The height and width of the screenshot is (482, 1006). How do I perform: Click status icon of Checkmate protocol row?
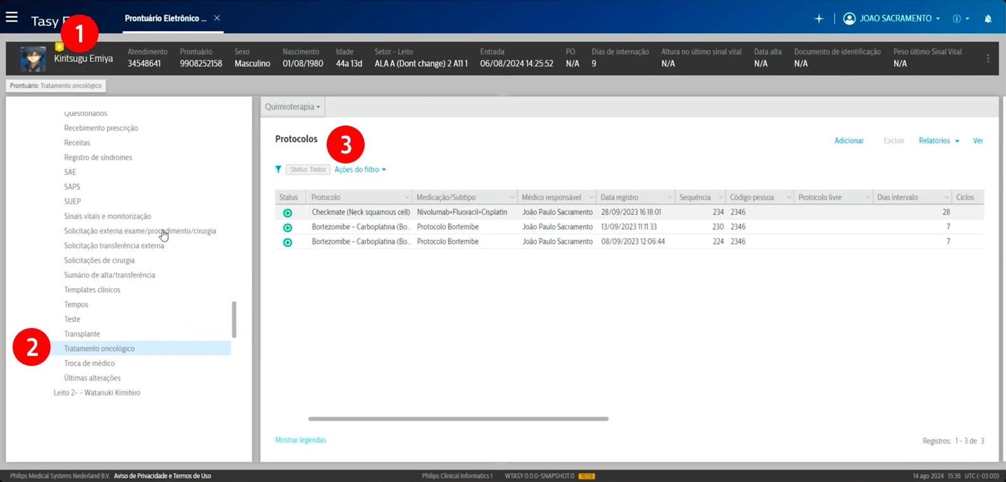click(288, 213)
